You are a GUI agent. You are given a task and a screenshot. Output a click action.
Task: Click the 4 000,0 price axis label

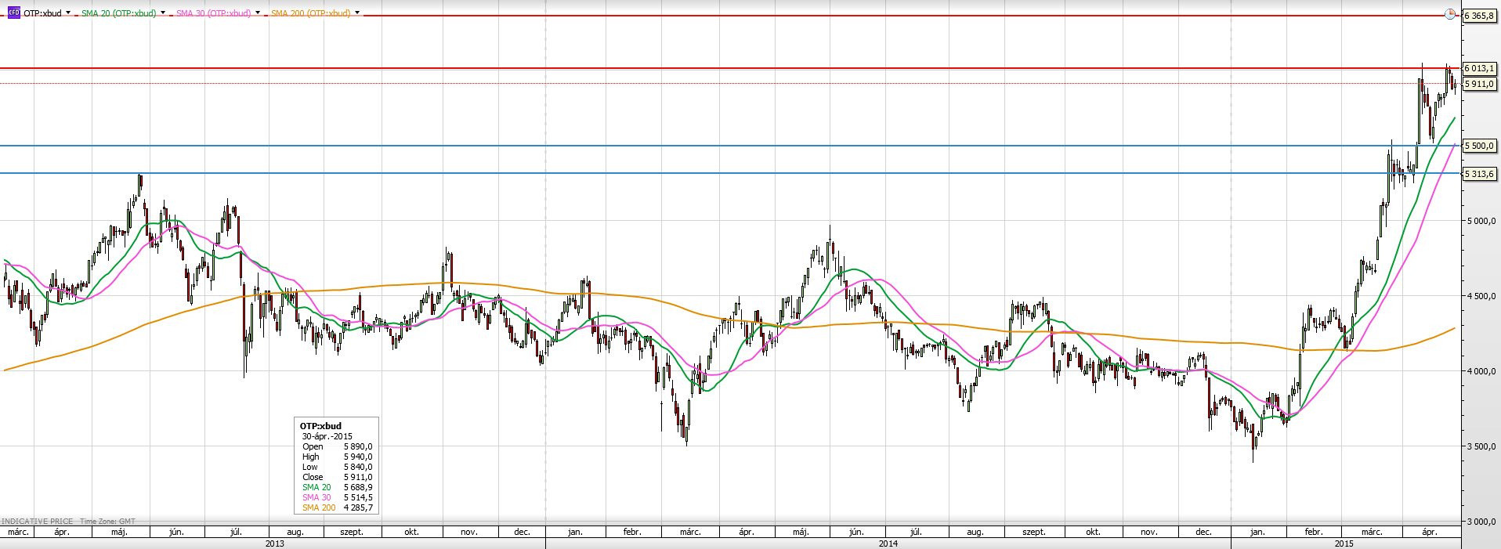pos(1481,371)
